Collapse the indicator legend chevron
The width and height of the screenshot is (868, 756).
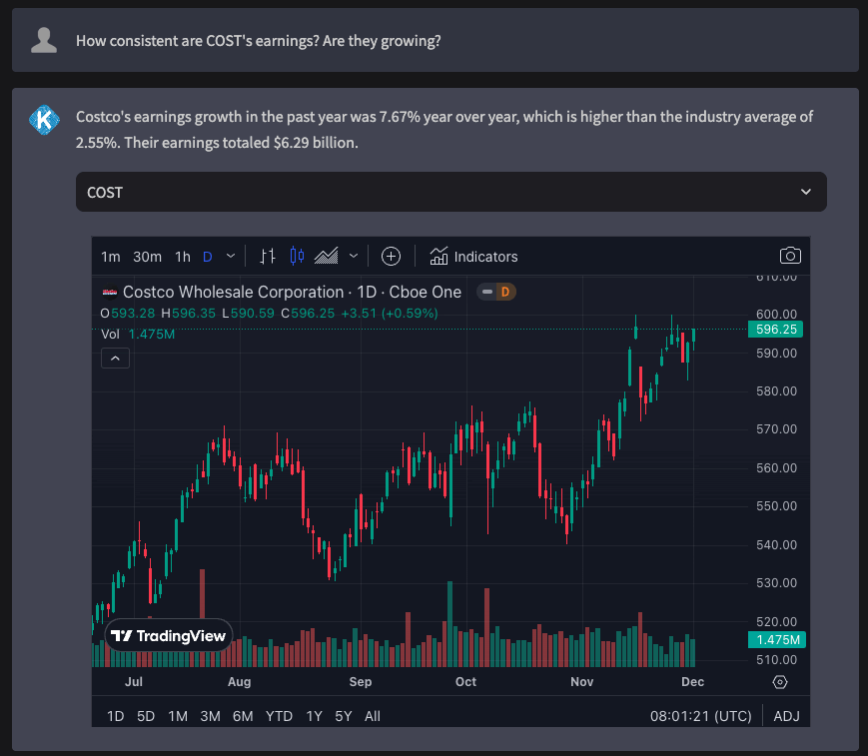(116, 358)
